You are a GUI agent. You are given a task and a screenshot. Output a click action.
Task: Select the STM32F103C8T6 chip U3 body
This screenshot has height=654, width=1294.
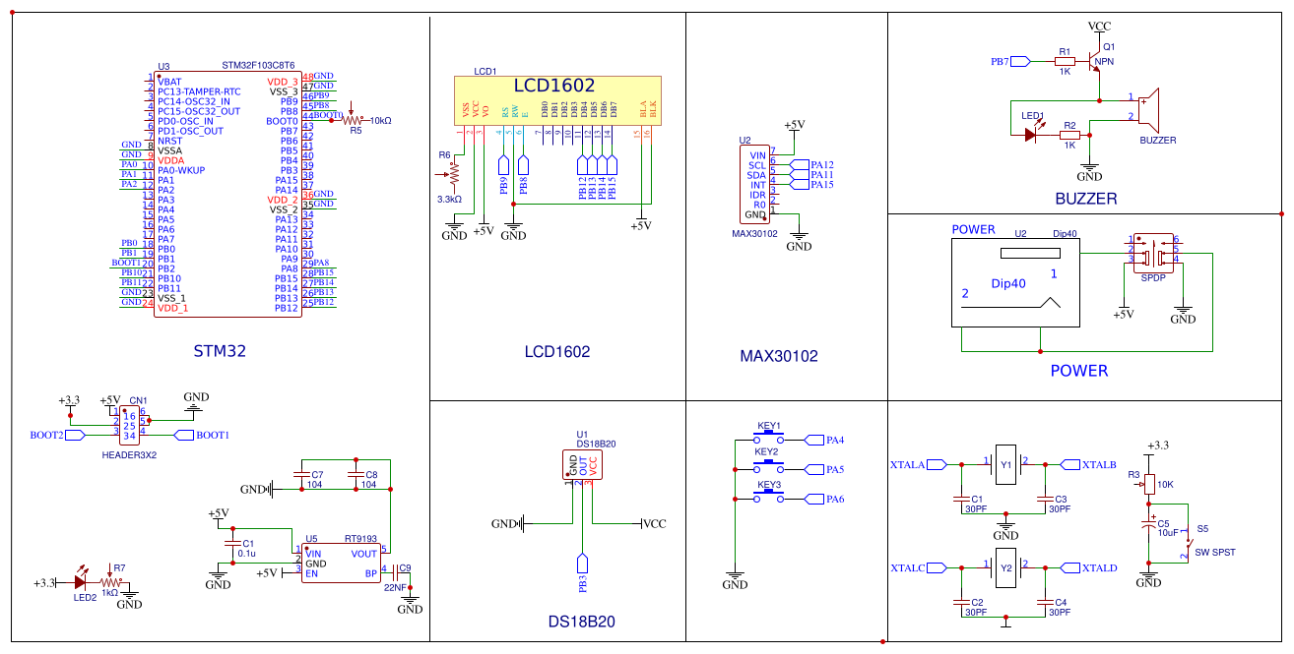coord(227,194)
